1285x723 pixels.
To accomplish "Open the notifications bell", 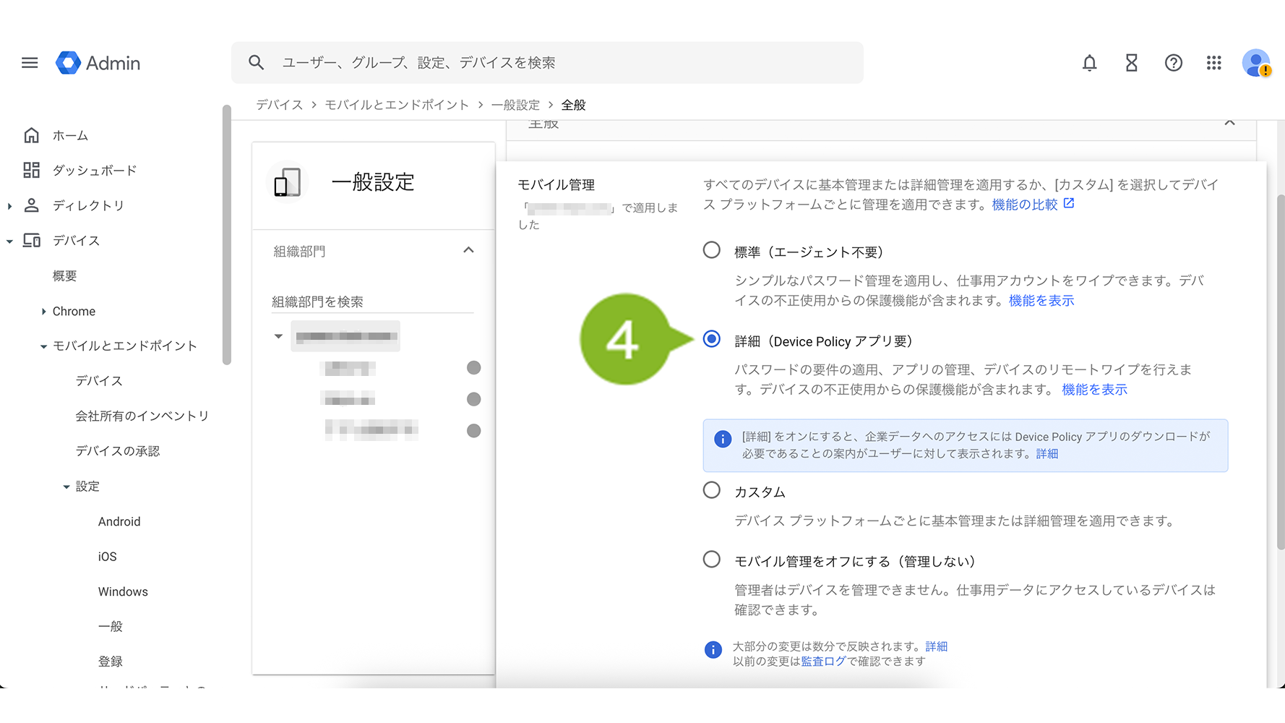I will click(1089, 63).
